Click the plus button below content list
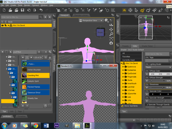172x129 pixels. pos(23,106)
